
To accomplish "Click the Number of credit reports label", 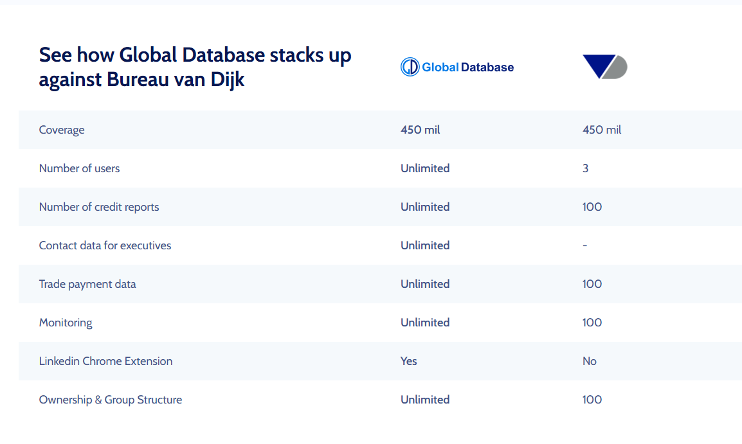I will (99, 207).
